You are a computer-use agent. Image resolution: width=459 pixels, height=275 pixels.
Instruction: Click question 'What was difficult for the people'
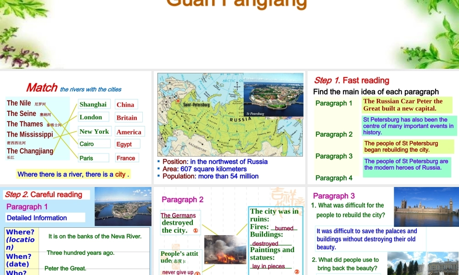(348, 210)
